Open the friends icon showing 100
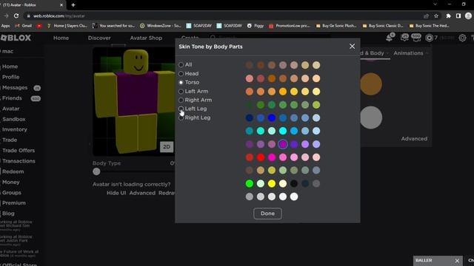 pos(416,38)
